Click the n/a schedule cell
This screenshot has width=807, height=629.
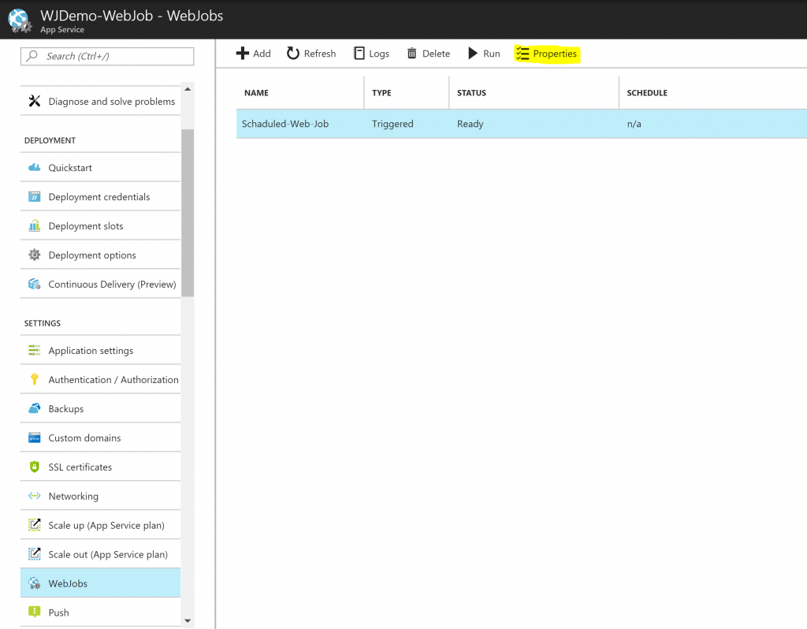click(634, 124)
